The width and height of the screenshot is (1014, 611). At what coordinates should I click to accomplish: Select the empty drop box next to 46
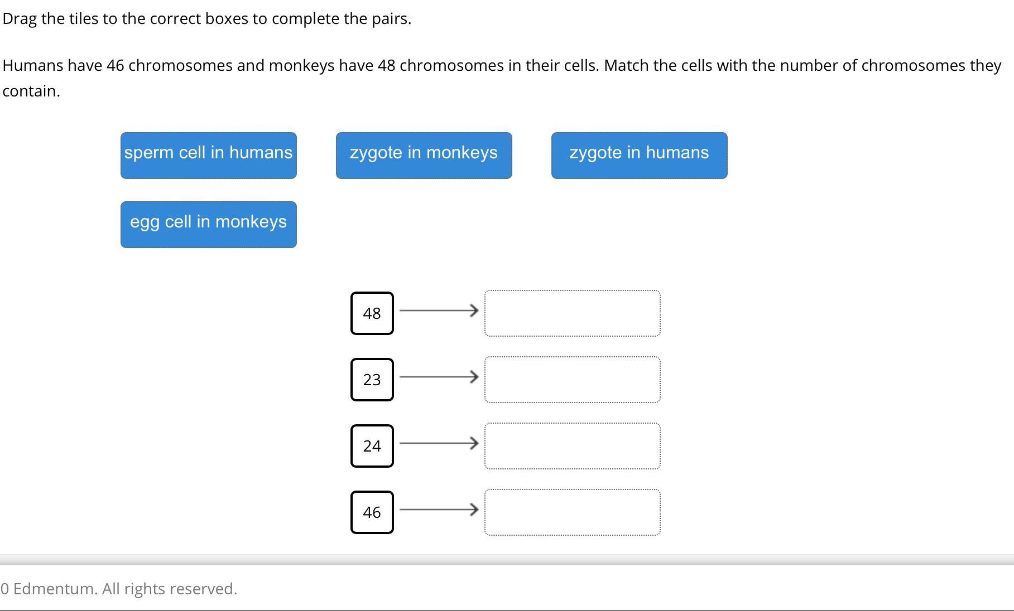(573, 512)
